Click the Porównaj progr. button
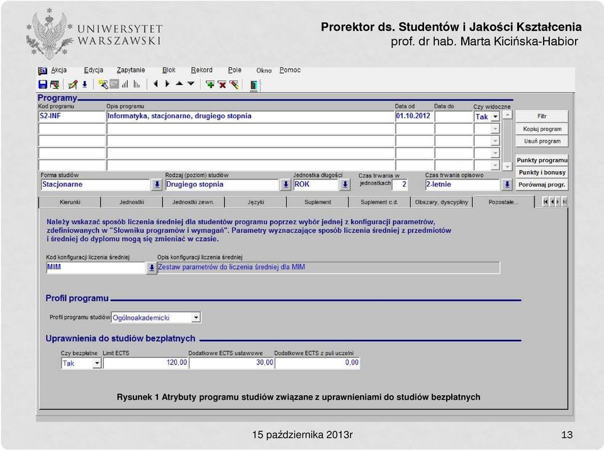Screen dimensions: 604x450 coord(542,185)
